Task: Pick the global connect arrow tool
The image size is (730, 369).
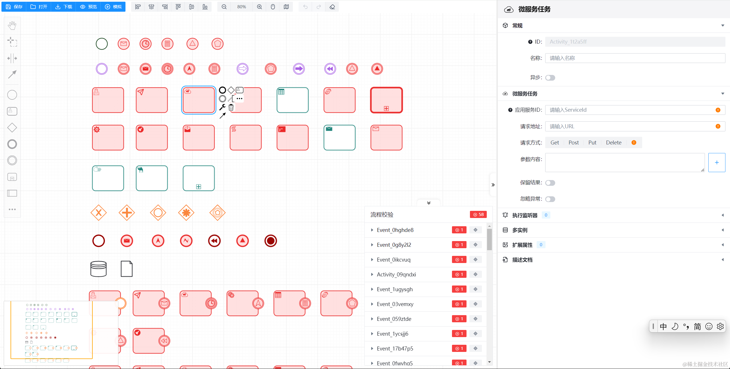Action: pos(12,75)
